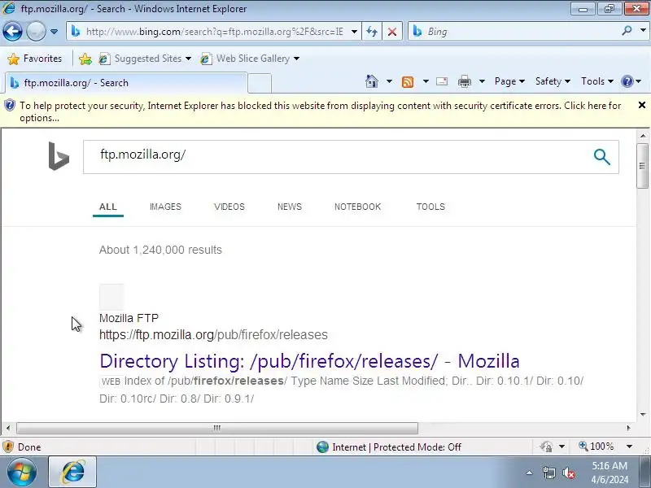The image size is (651, 488).
Task: Expand the feeds dropdown arrow
Action: [426, 81]
